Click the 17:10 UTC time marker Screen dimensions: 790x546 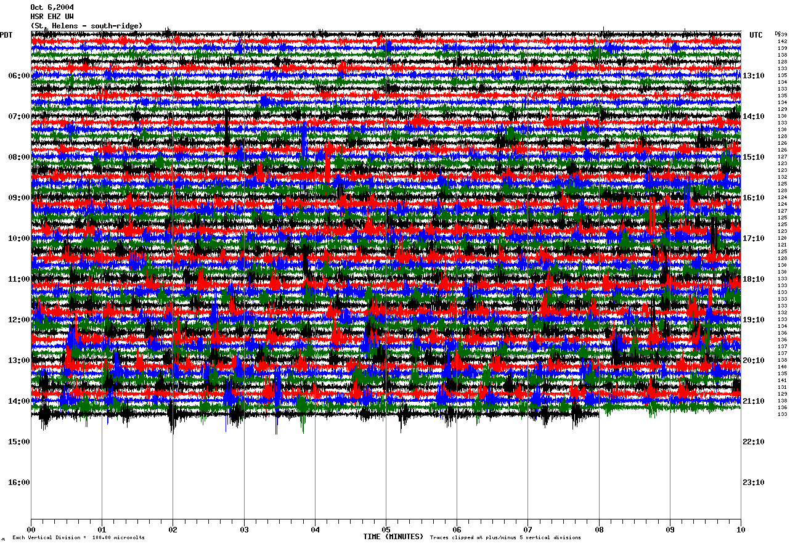[754, 238]
